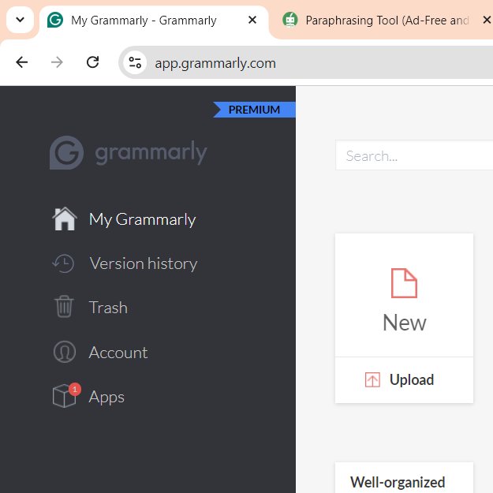
Task: Open My Grammarly in sidebar
Action: (142, 219)
